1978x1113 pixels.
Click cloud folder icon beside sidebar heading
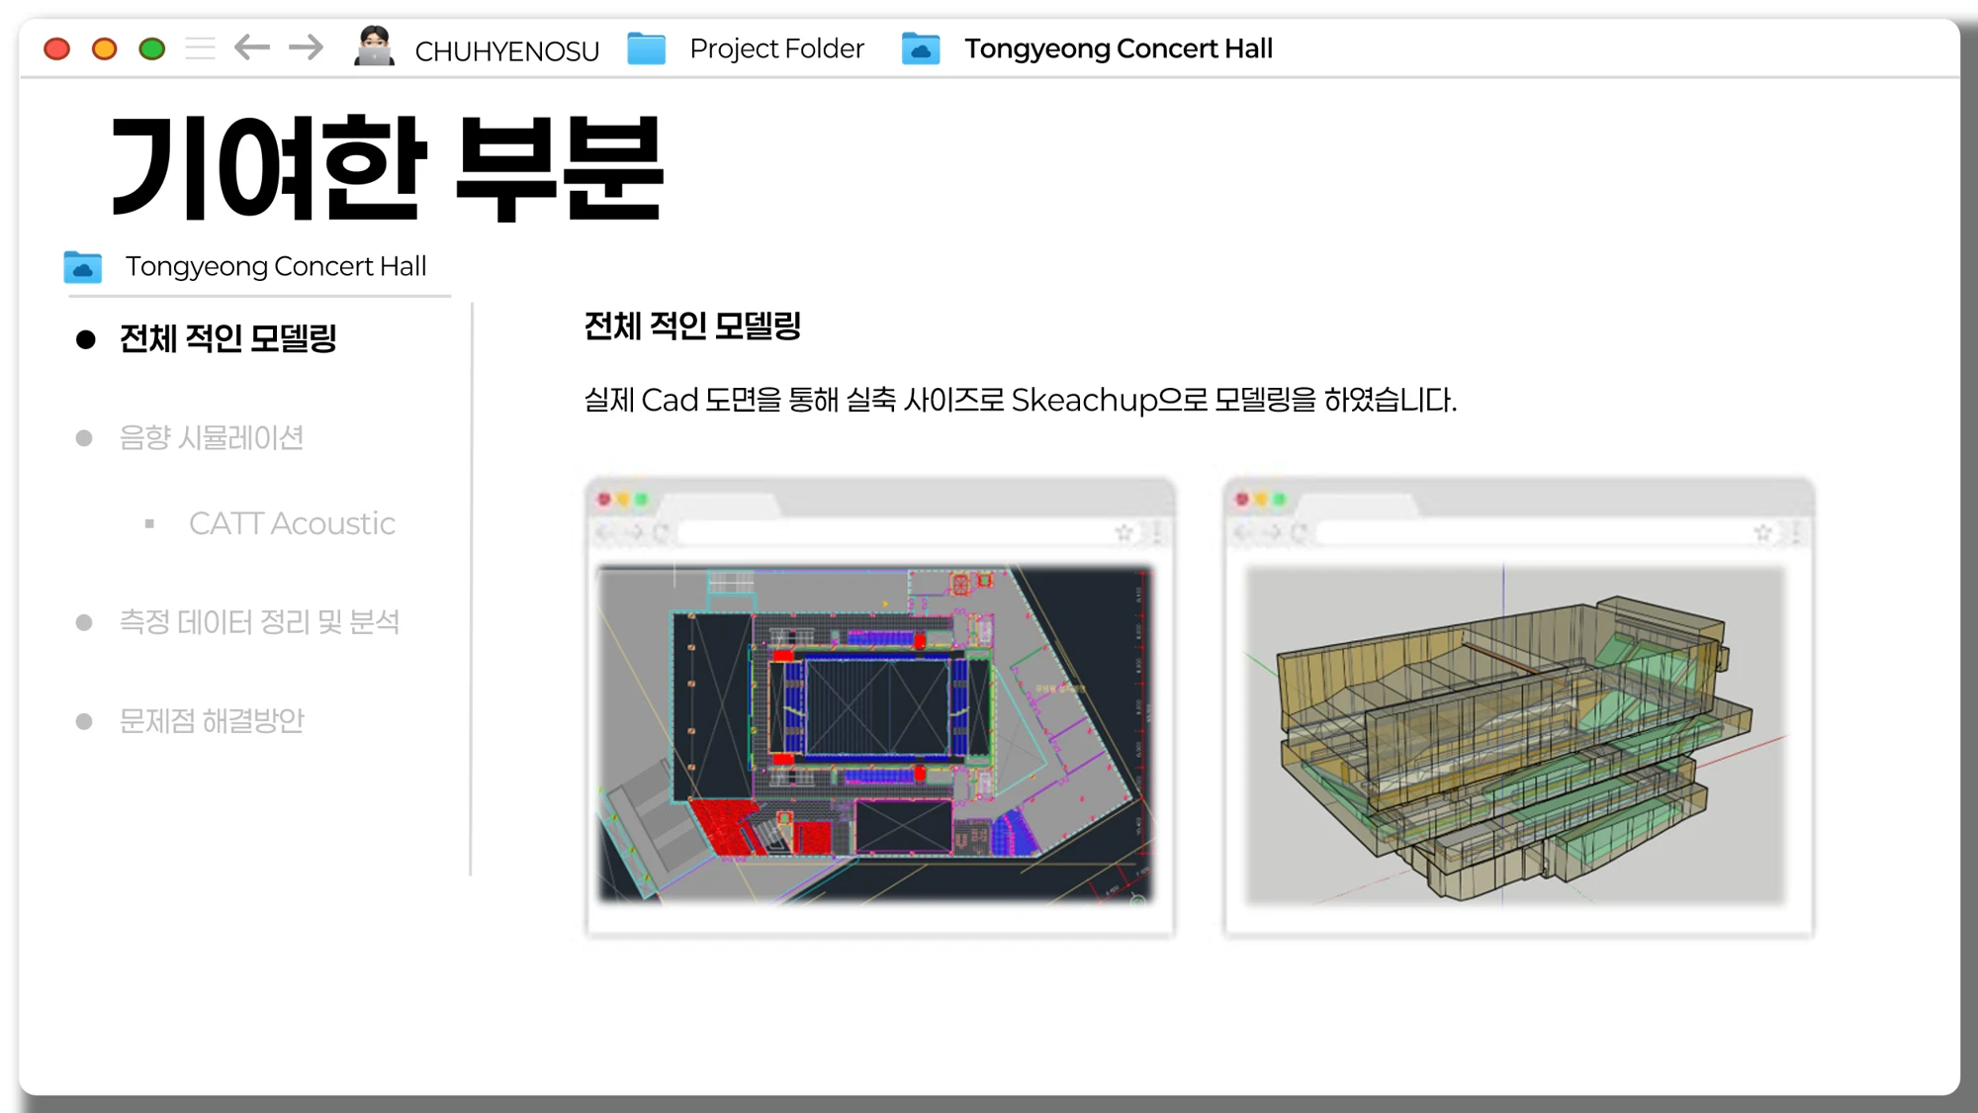point(83,267)
